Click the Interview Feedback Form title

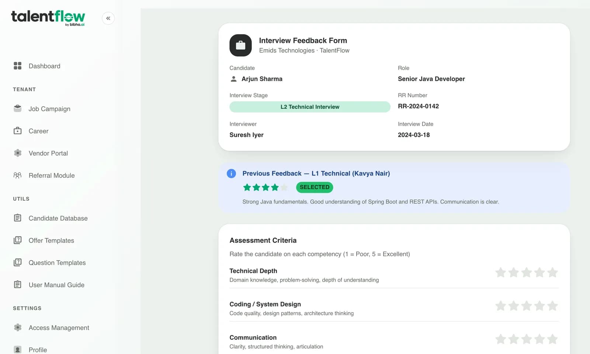point(303,41)
